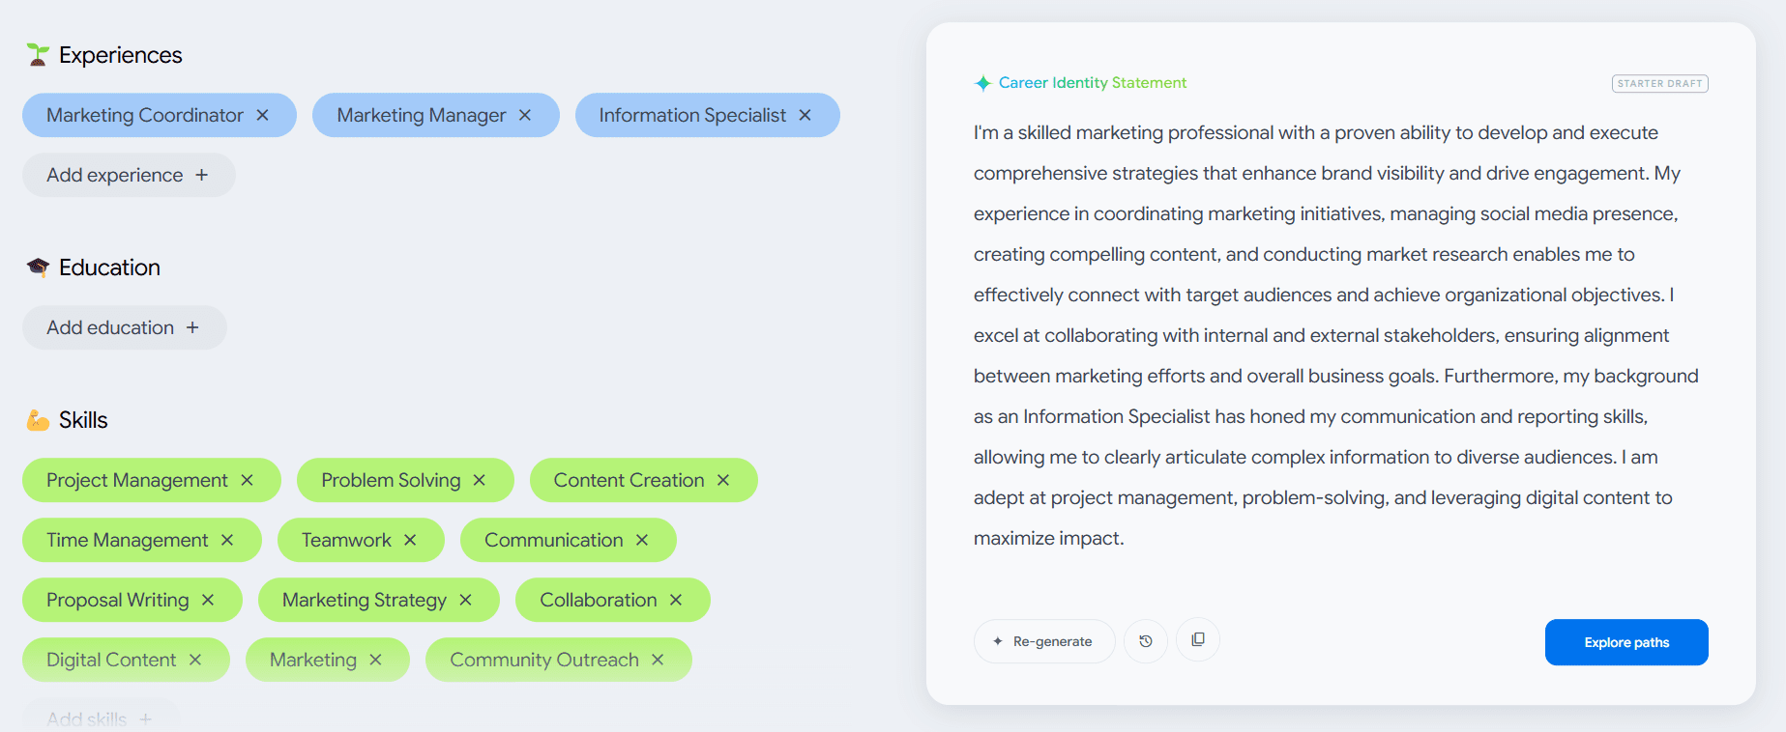This screenshot has width=1786, height=732.
Task: Click the Add experience button
Action: coord(129,175)
